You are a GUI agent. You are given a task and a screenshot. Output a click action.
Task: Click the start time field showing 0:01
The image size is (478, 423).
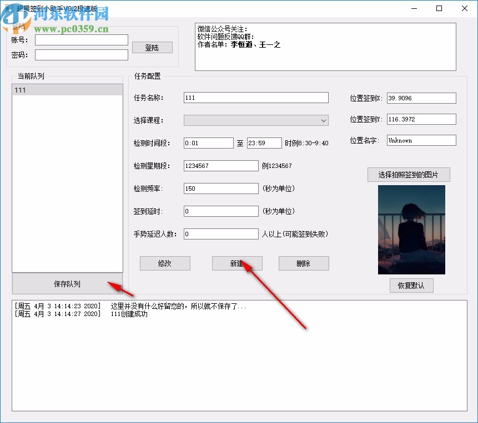209,143
